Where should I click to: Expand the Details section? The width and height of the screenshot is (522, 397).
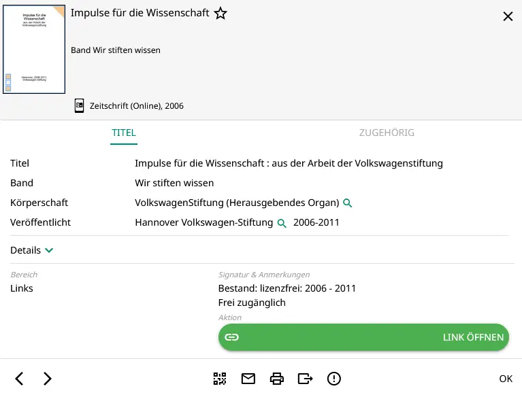click(x=32, y=250)
